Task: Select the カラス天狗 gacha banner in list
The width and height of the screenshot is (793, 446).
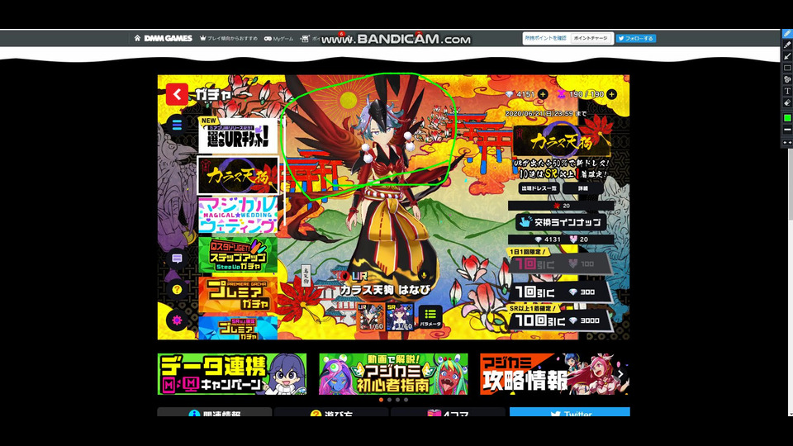Action: click(x=238, y=175)
